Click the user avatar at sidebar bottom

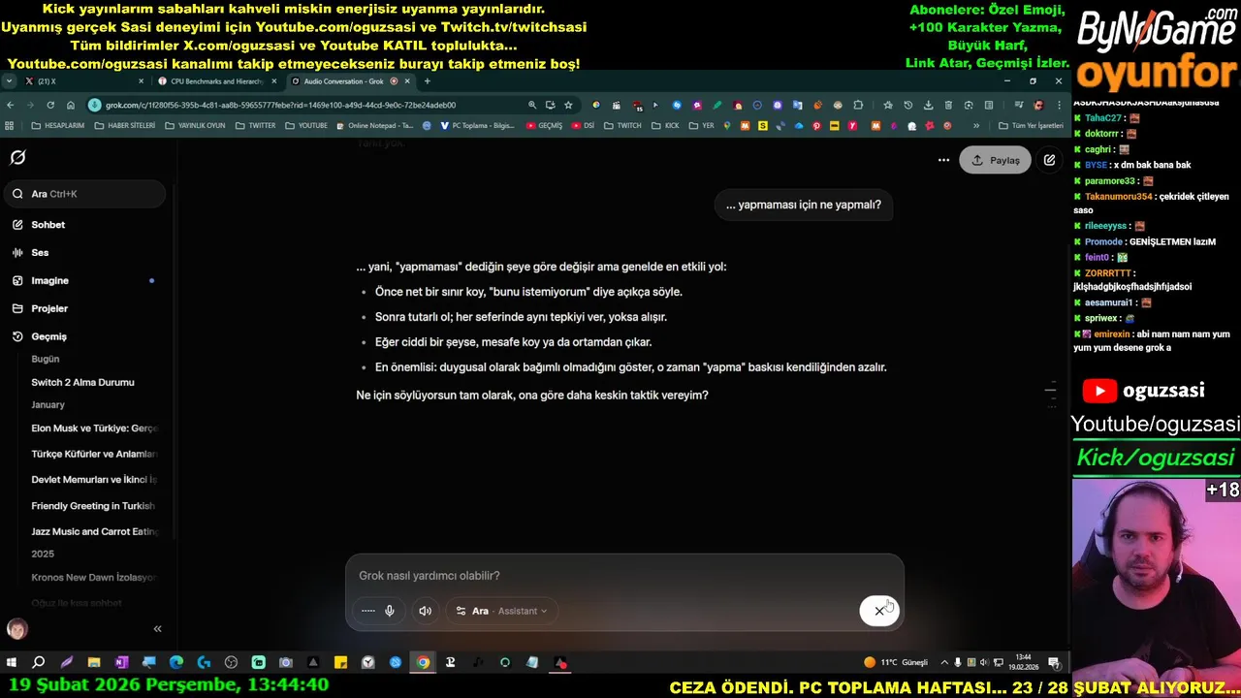[16, 629]
